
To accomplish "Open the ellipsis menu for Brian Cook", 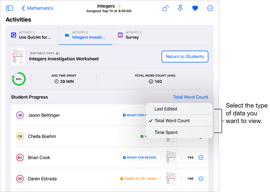I will pos(201,157).
